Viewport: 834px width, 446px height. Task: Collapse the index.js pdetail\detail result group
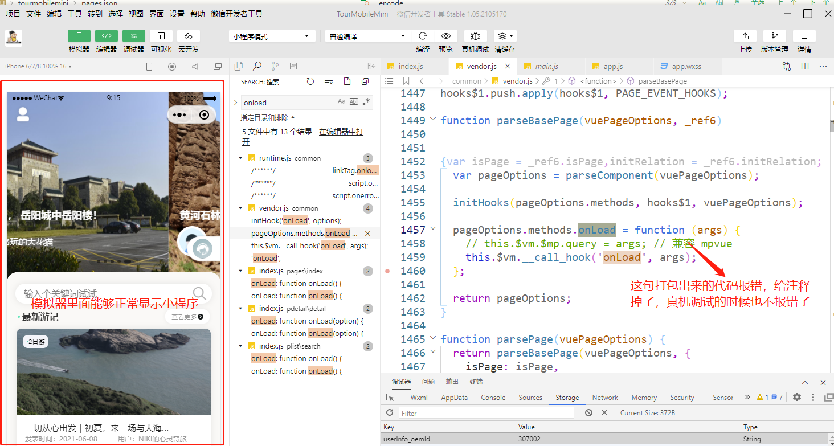pos(241,309)
